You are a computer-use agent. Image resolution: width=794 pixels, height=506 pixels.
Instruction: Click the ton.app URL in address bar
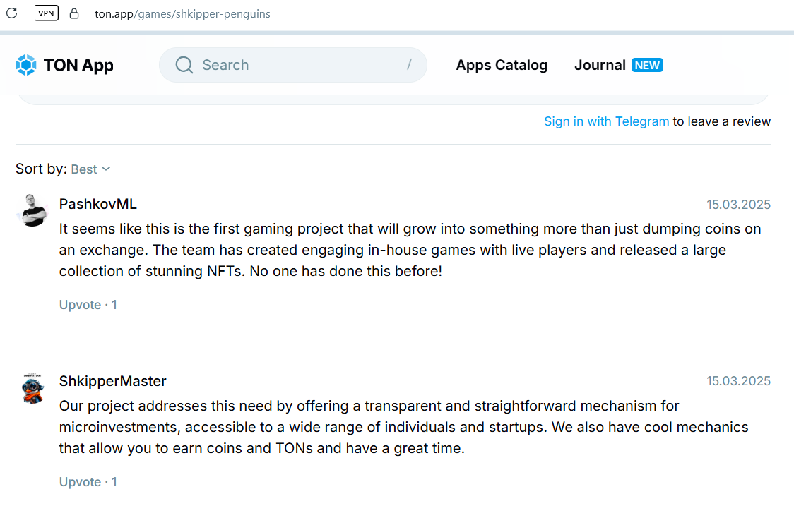(x=182, y=13)
